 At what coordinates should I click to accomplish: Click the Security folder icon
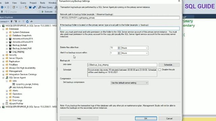click(7, 55)
